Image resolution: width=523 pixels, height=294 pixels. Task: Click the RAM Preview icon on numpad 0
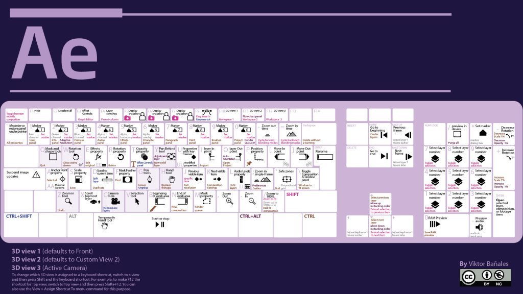pos(435,225)
